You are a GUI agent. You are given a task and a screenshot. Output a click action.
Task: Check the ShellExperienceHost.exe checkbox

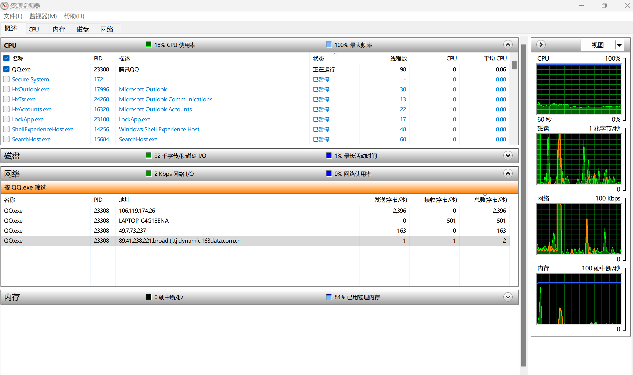tap(6, 129)
